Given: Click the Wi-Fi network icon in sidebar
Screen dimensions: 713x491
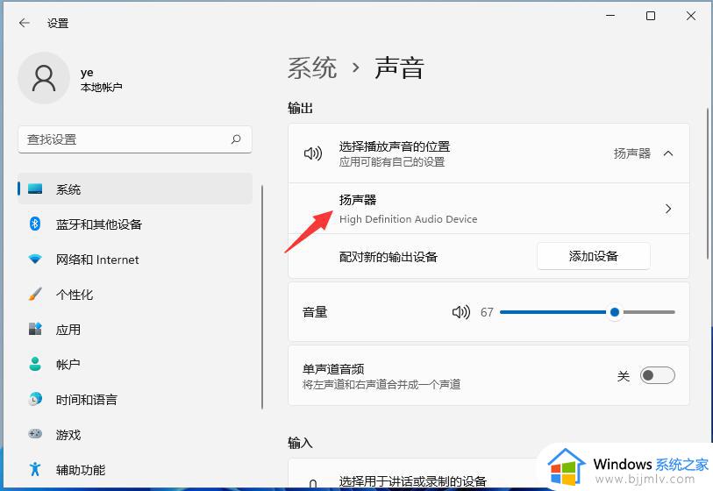Looking at the screenshot, I should coord(35,260).
